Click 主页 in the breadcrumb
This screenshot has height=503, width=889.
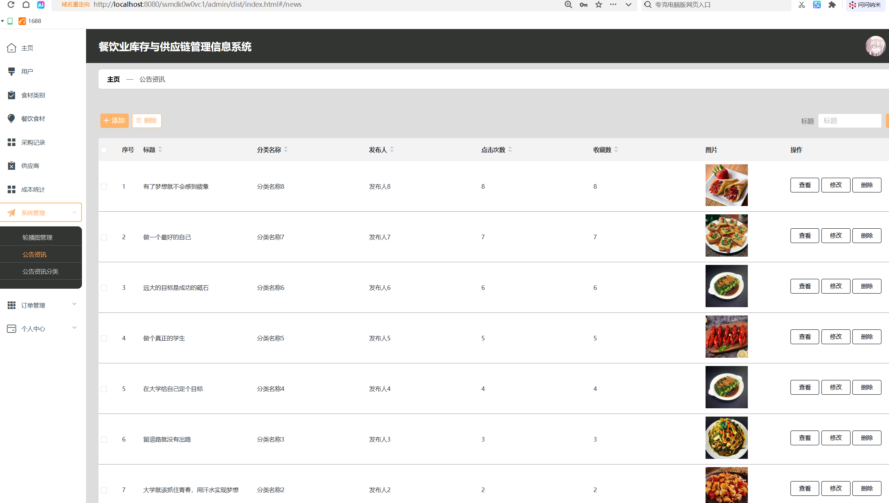tap(113, 79)
